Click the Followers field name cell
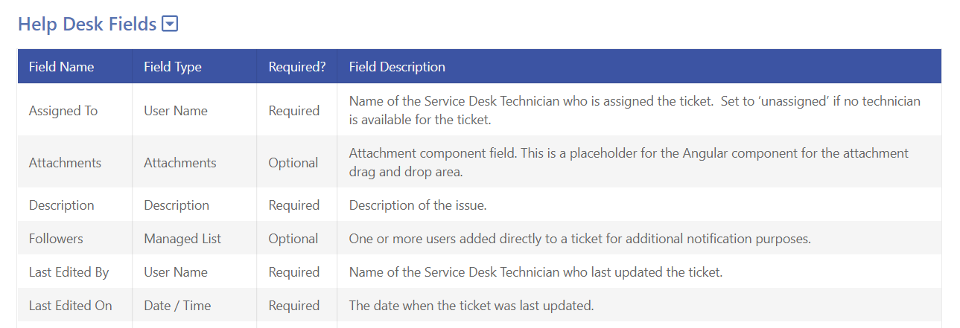 click(x=56, y=239)
